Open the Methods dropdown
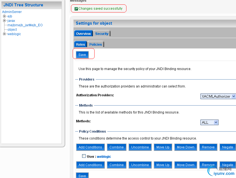The image size is (236, 178). [210, 122]
